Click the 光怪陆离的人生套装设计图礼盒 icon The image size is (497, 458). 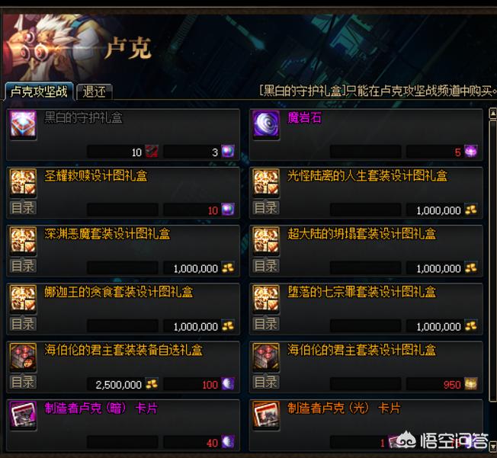click(x=266, y=182)
